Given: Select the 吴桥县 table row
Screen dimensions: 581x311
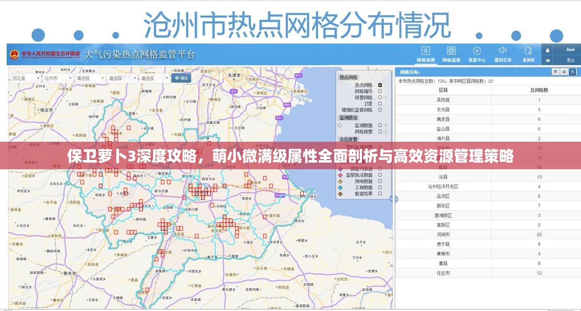Looking at the screenshot, I should tap(487, 100).
